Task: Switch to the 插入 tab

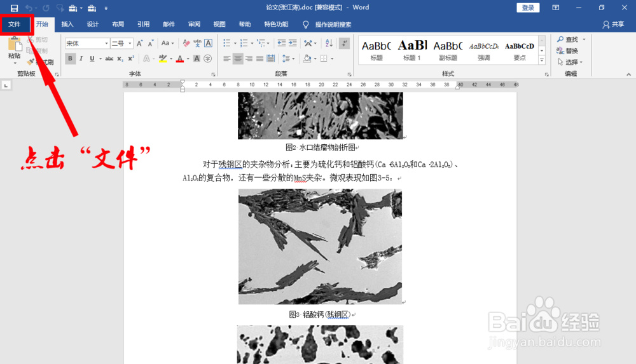Action: (x=67, y=24)
